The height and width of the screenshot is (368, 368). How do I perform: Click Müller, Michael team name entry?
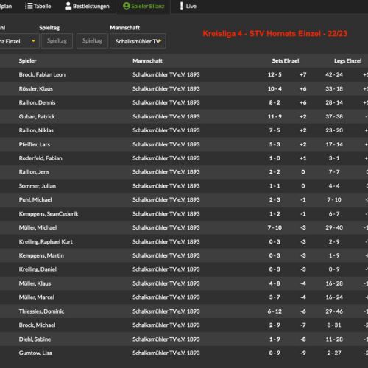tap(166, 227)
